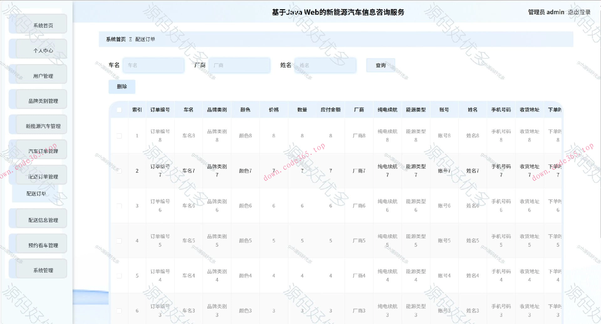Screen dimensions: 601x324
Task: Click 退出登录 to log out
Action: point(579,12)
